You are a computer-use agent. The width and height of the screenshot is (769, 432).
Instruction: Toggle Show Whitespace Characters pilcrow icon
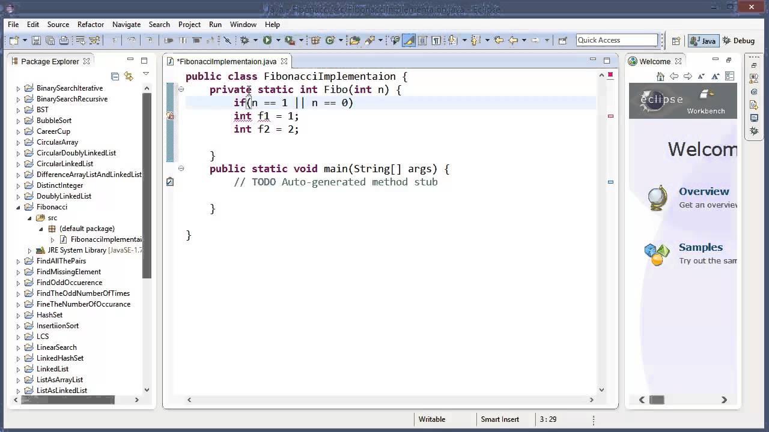point(436,40)
